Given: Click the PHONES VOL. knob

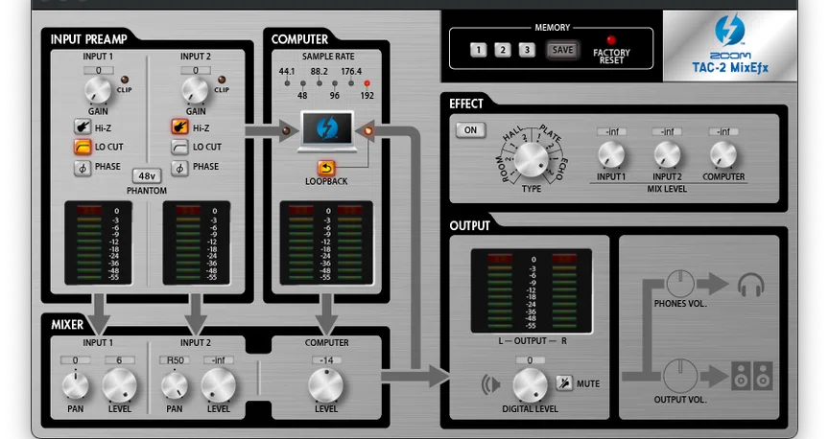Looking at the screenshot, I should point(680,284).
